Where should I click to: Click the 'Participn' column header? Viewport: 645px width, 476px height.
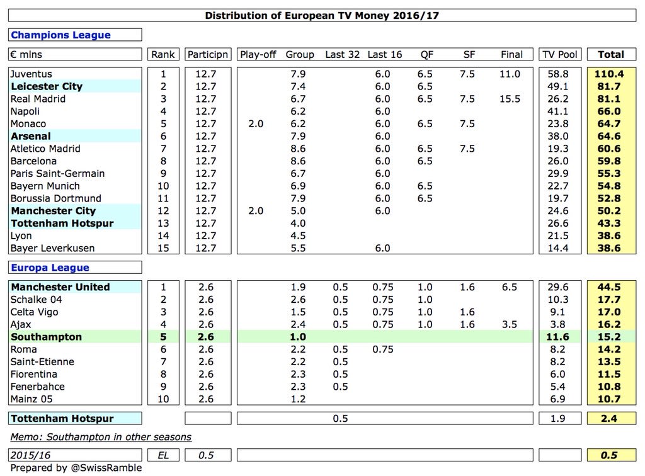(x=208, y=54)
